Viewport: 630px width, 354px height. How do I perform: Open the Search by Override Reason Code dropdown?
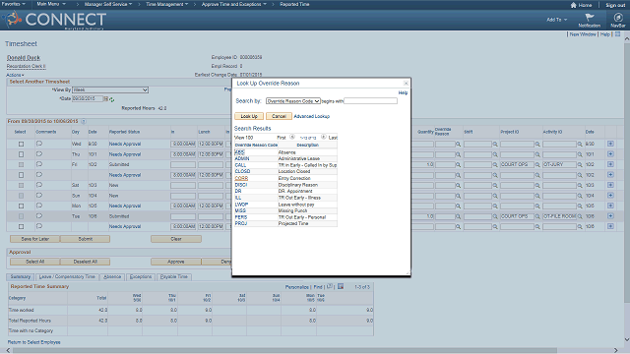(293, 101)
